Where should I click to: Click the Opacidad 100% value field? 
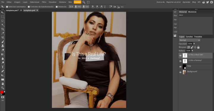click(190, 44)
